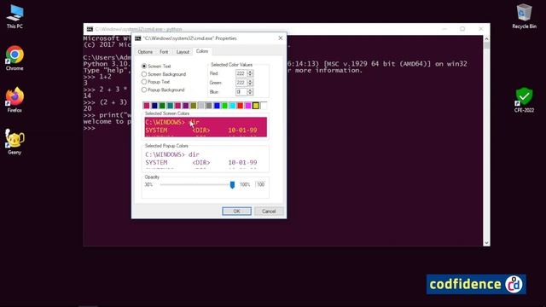Switch to the Layout tab
The width and height of the screenshot is (546, 307).
pos(183,52)
